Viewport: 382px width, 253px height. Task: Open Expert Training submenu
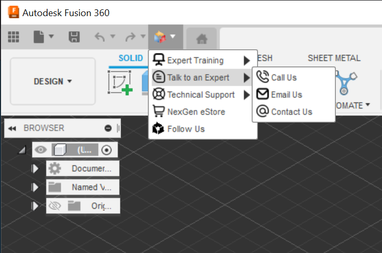pos(203,60)
